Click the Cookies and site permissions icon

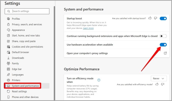[8, 47]
